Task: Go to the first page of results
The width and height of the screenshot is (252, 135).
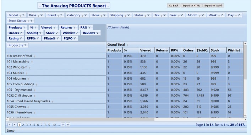Action: pyautogui.click(x=10, y=125)
